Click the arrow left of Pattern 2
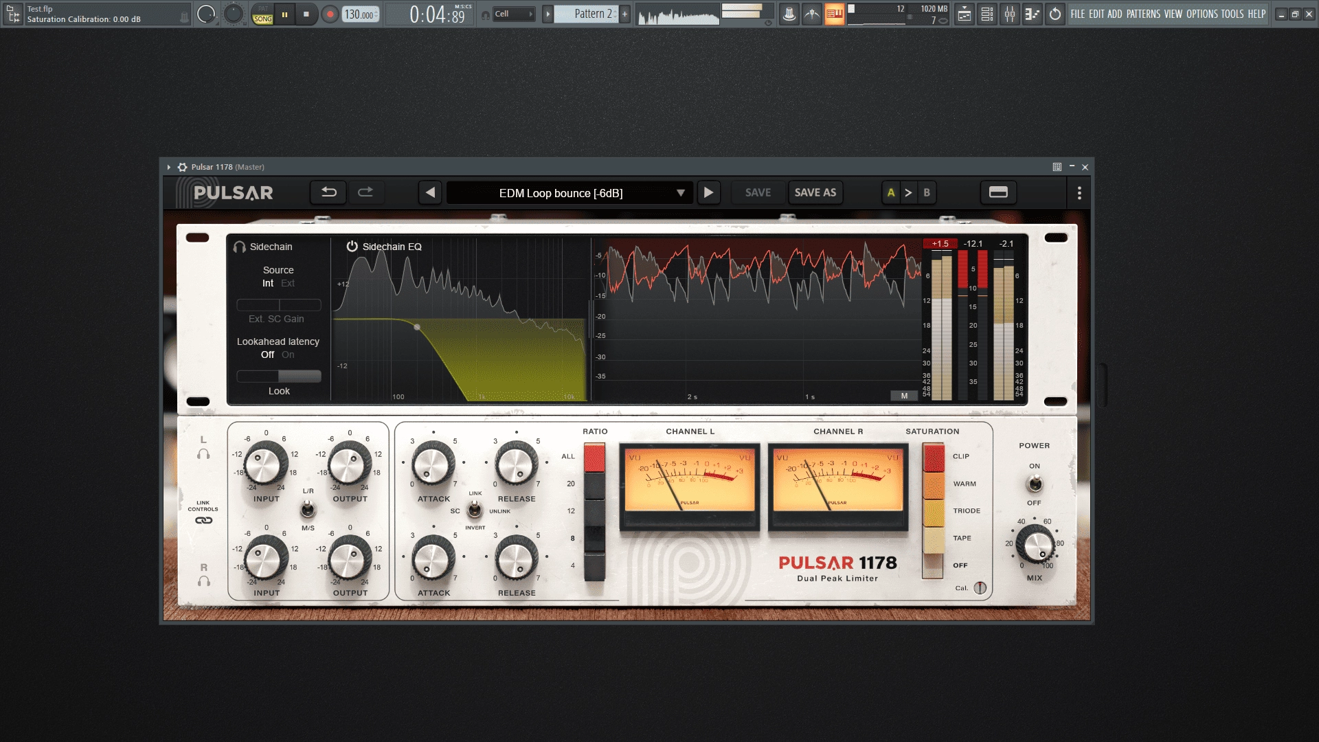The height and width of the screenshot is (742, 1319). click(548, 14)
